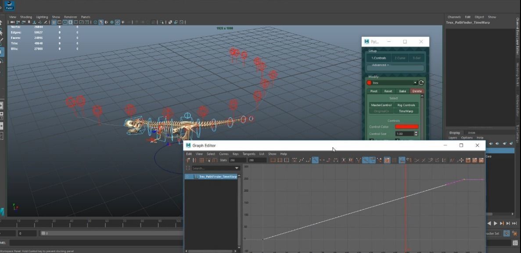Click the Graph Editor flat tangents icon

tap(322, 160)
